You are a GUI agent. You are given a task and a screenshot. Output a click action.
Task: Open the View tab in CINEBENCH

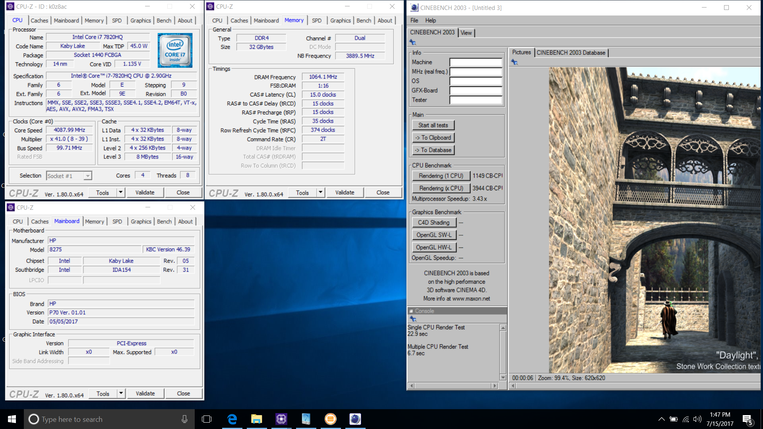(x=466, y=33)
